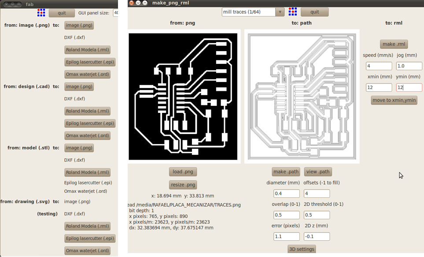Click the view .path button

pyautogui.click(x=318, y=171)
